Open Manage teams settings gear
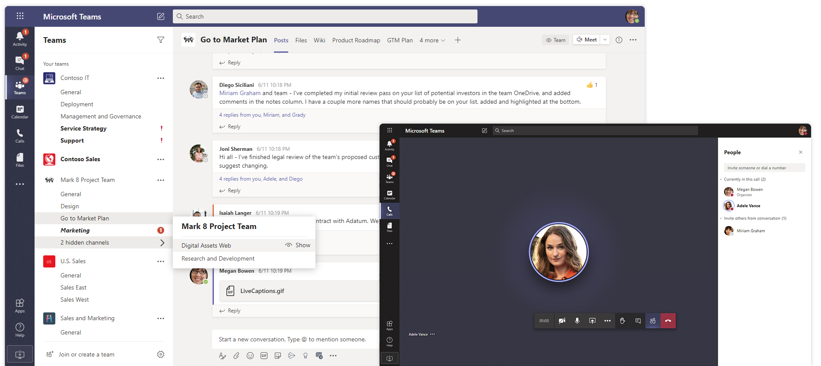 161,354
